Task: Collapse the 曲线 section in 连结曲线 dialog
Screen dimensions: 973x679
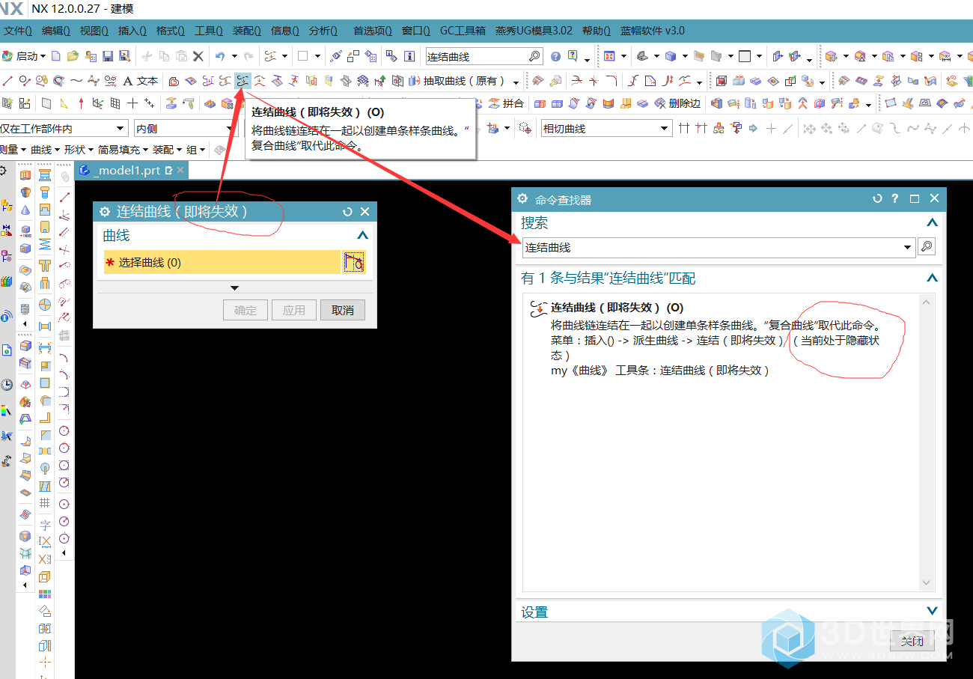Action: 363,235
